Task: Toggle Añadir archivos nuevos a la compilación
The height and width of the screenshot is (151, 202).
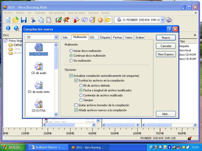Action: click(x=76, y=110)
